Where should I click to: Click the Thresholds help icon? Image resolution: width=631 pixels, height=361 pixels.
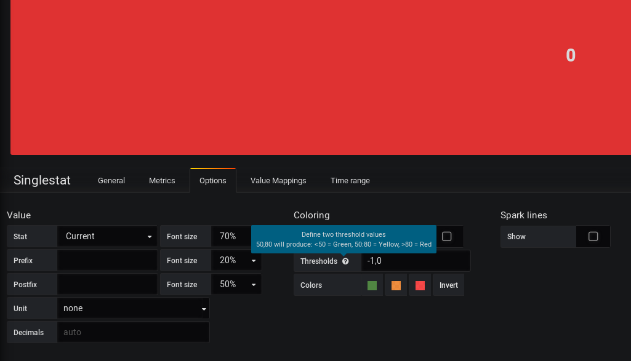tap(345, 261)
